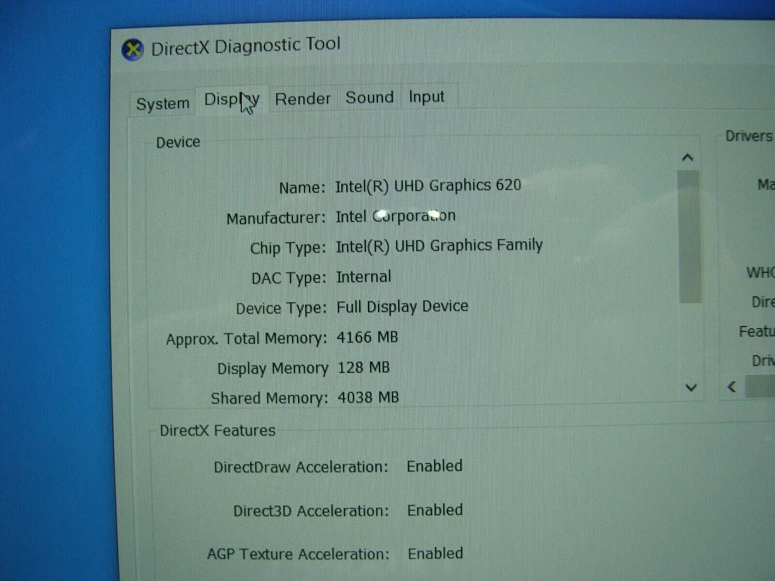Open the Render tab
Image resolution: width=775 pixels, height=581 pixels.
click(x=303, y=99)
